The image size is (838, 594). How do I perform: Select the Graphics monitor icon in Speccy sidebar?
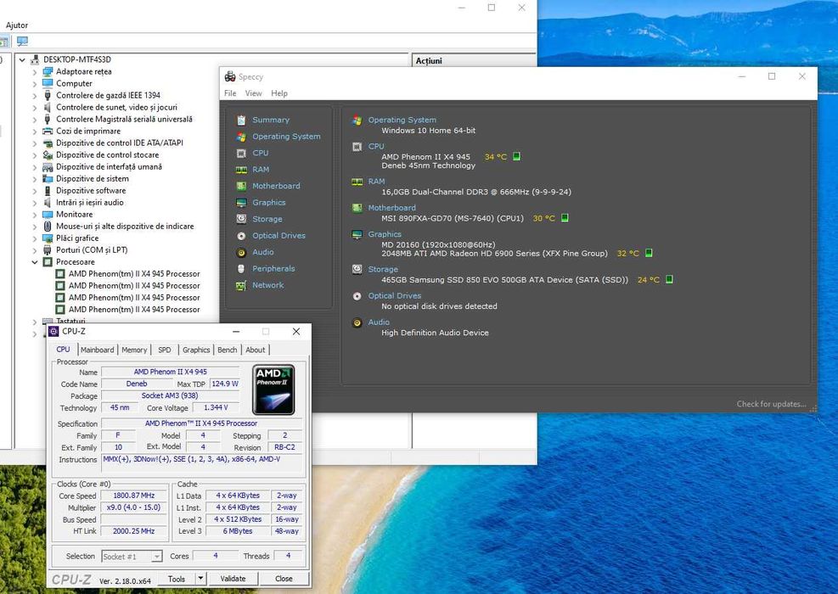(242, 203)
